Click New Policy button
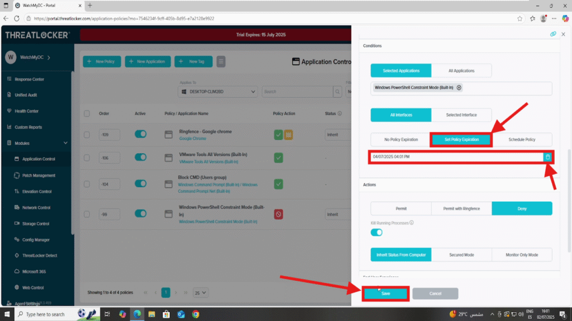Screen dimensions: 572x321 coord(102,61)
